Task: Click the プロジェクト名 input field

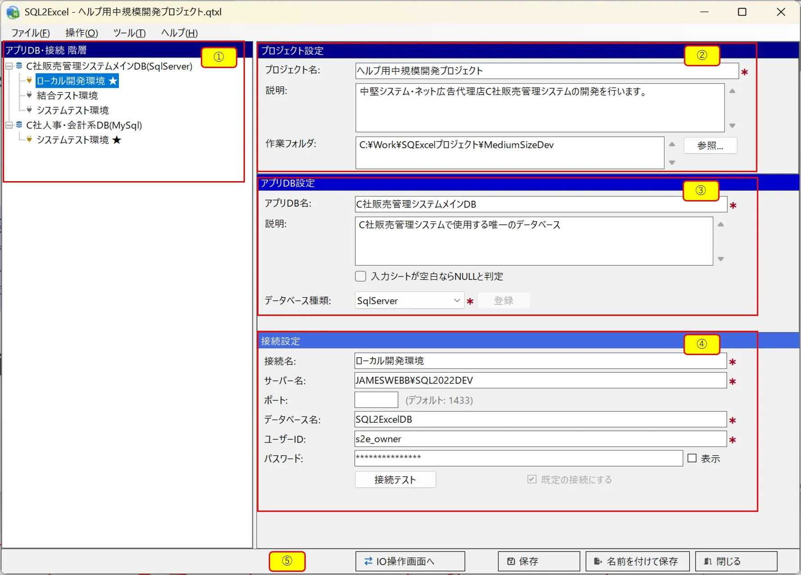Action: coord(547,71)
